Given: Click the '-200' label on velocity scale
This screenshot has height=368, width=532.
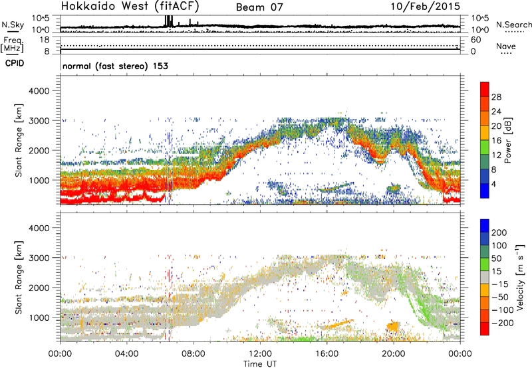Looking at the screenshot, I should click(x=502, y=323).
